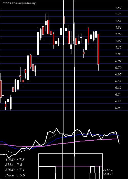Select the 7.87 price axis label
This screenshot has height=179, width=128.
(x=118, y=8)
